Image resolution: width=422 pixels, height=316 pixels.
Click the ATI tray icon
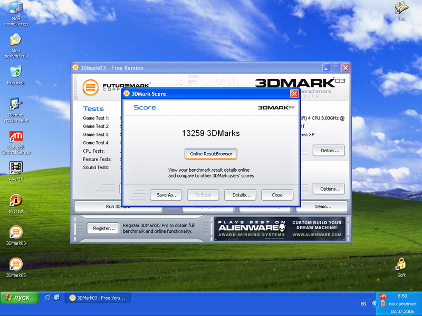click(382, 296)
